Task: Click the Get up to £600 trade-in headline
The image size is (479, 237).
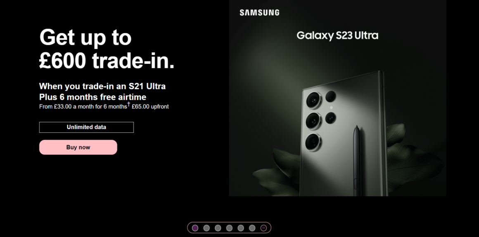Action: click(x=107, y=49)
